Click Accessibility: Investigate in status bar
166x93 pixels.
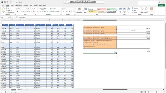pyautogui.click(x=11, y=92)
